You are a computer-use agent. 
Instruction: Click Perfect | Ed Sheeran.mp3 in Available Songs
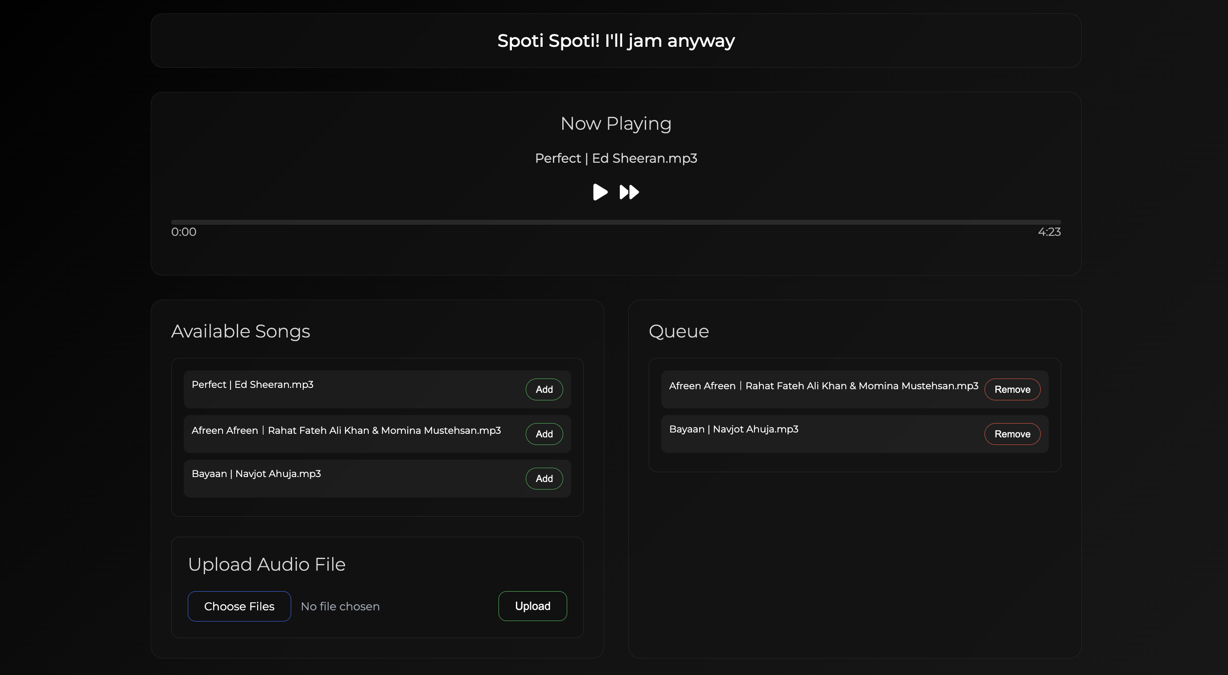252,385
